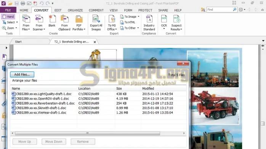
Task: Open the PDF Portfolio tool
Action: click(79, 23)
